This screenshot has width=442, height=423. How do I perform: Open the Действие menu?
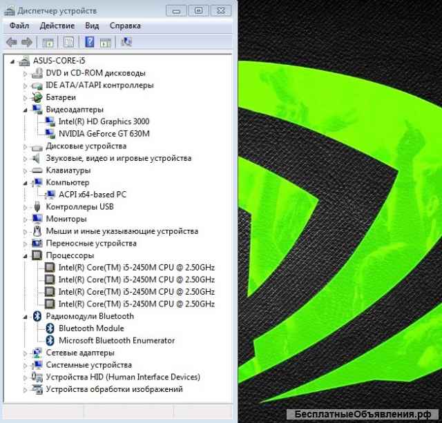[57, 26]
